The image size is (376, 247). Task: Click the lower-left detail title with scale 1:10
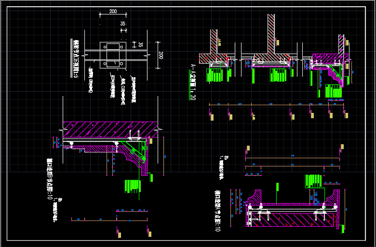49,178
